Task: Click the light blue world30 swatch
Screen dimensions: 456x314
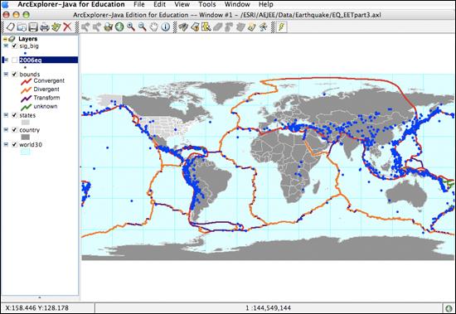Action: tap(26, 152)
